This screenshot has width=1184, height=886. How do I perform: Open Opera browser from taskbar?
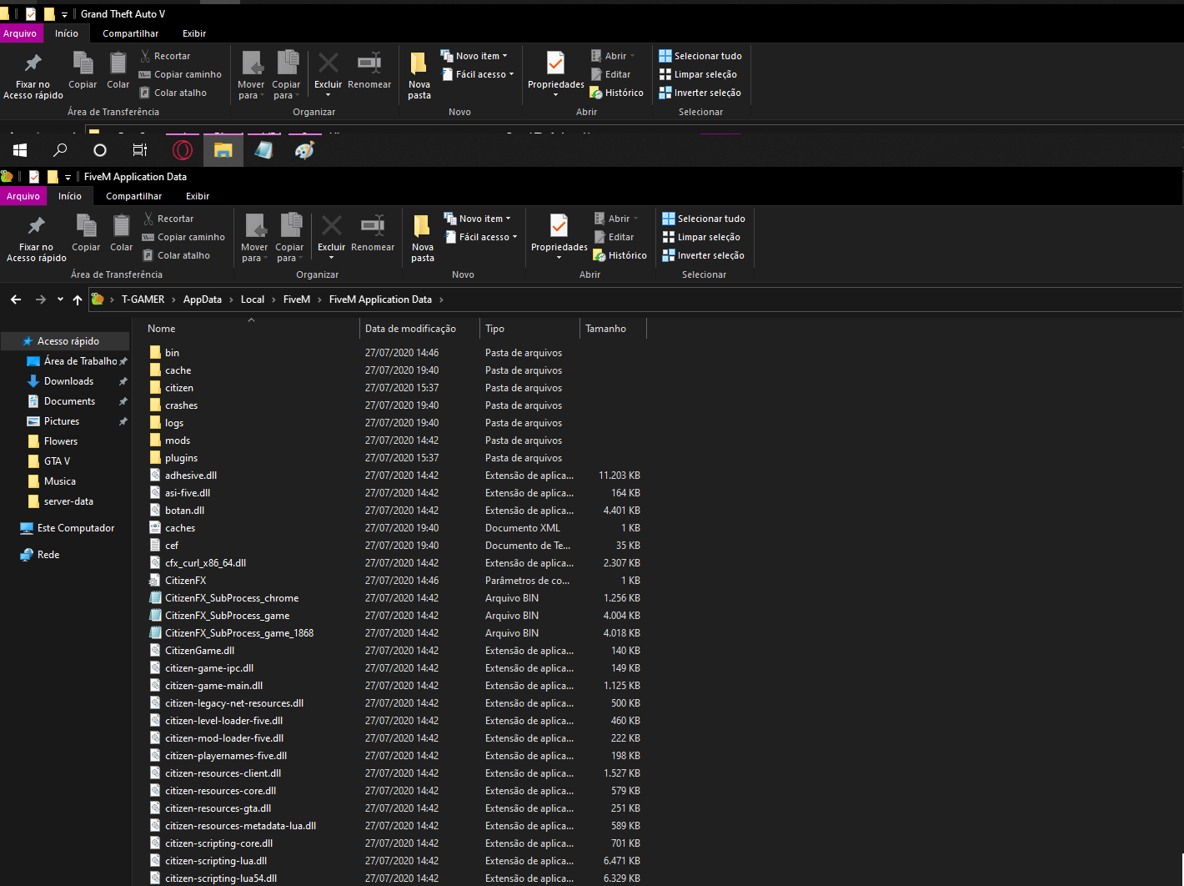[183, 150]
